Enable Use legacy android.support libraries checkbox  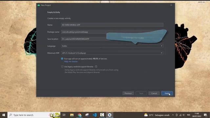62,67
